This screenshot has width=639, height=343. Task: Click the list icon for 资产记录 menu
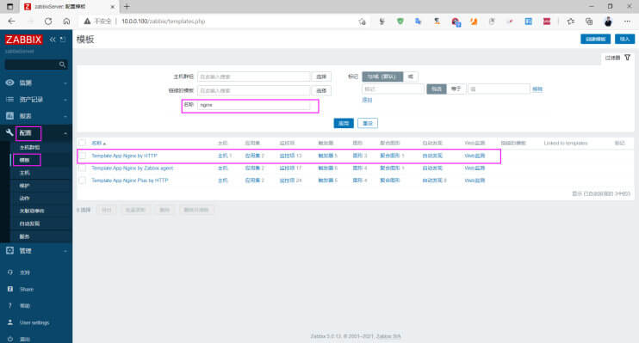click(9, 99)
